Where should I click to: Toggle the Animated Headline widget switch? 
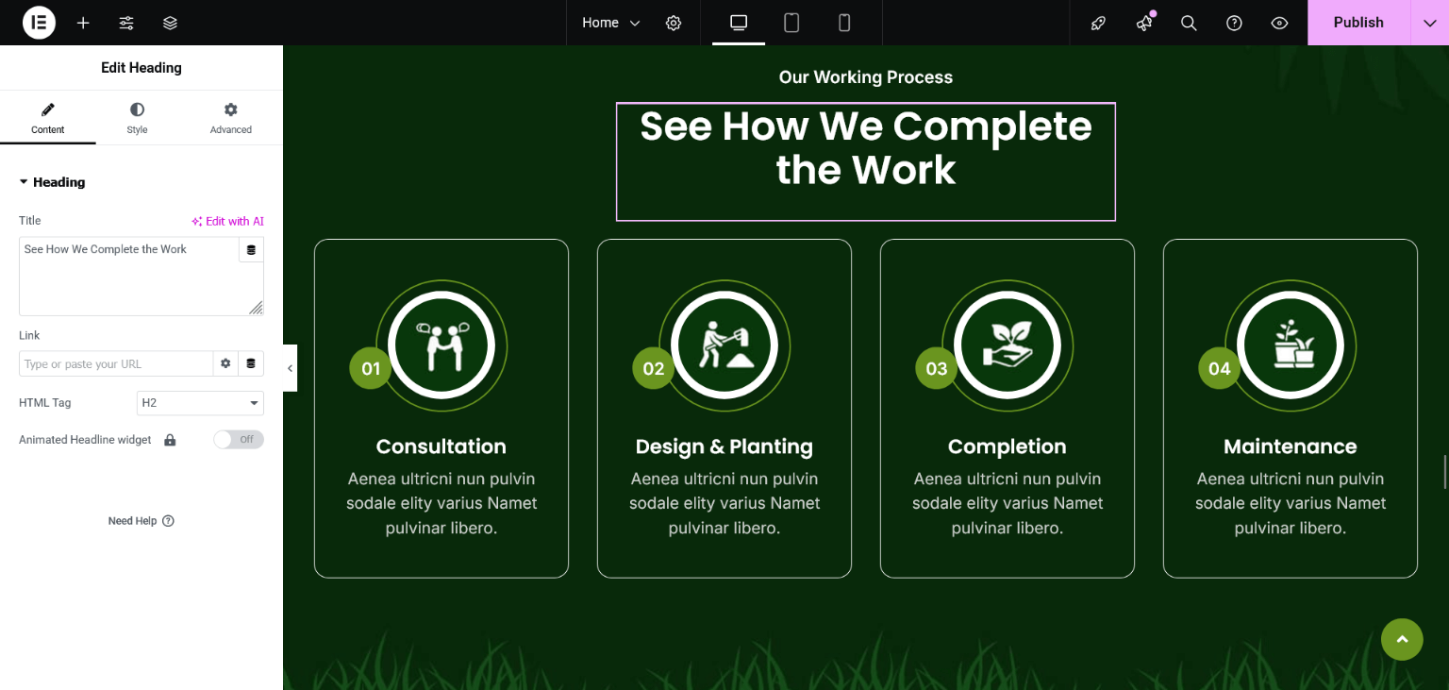coord(238,440)
